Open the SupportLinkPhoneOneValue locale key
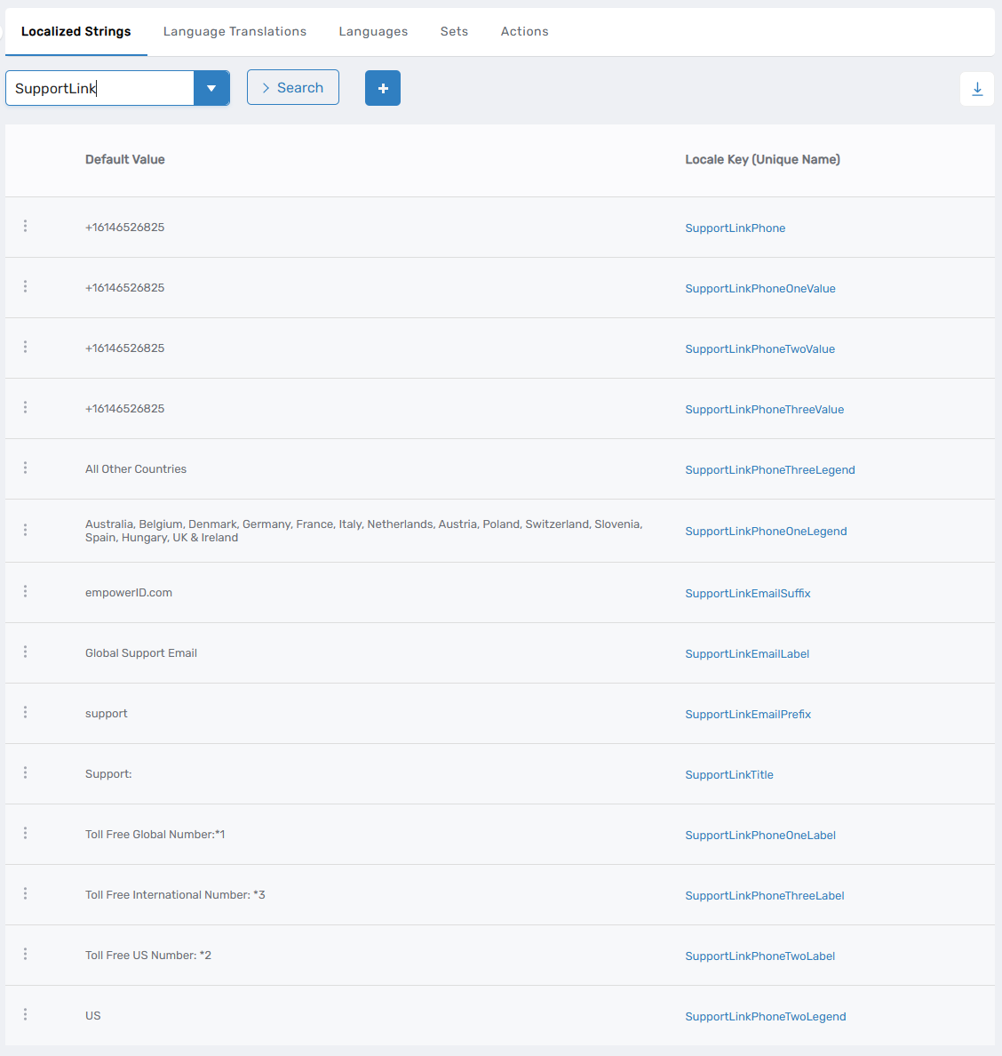1002x1056 pixels. point(759,289)
